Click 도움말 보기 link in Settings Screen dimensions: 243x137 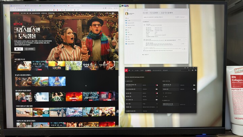[x=146, y=55]
